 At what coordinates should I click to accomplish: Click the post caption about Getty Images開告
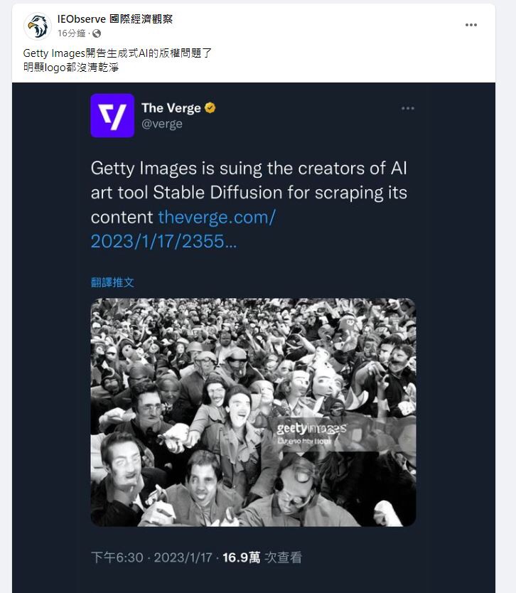pos(117,60)
